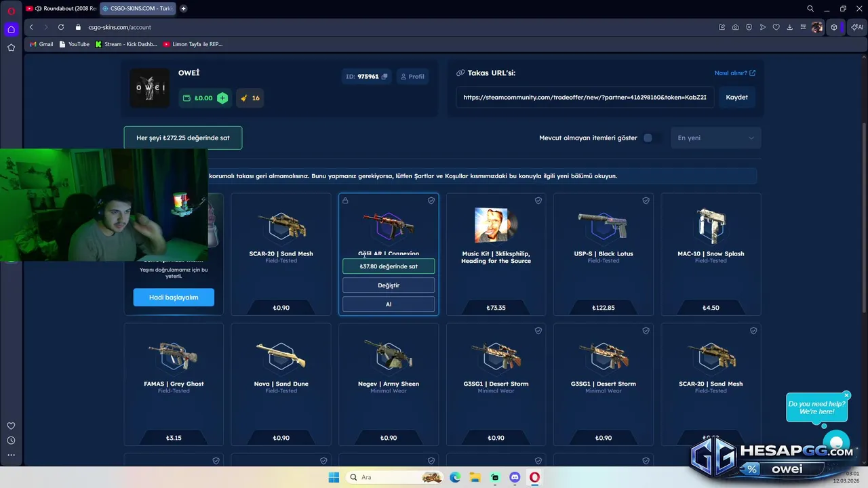Click Opera sidebar heart icon
This screenshot has height=488, width=868.
coord(11,426)
